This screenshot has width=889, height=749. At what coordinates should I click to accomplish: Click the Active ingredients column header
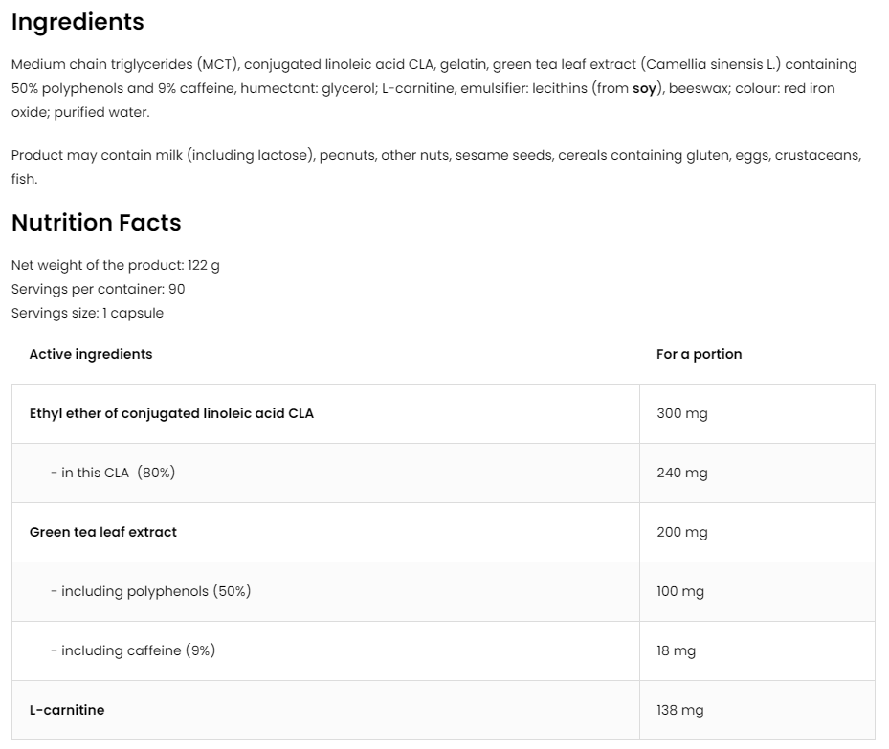[91, 354]
